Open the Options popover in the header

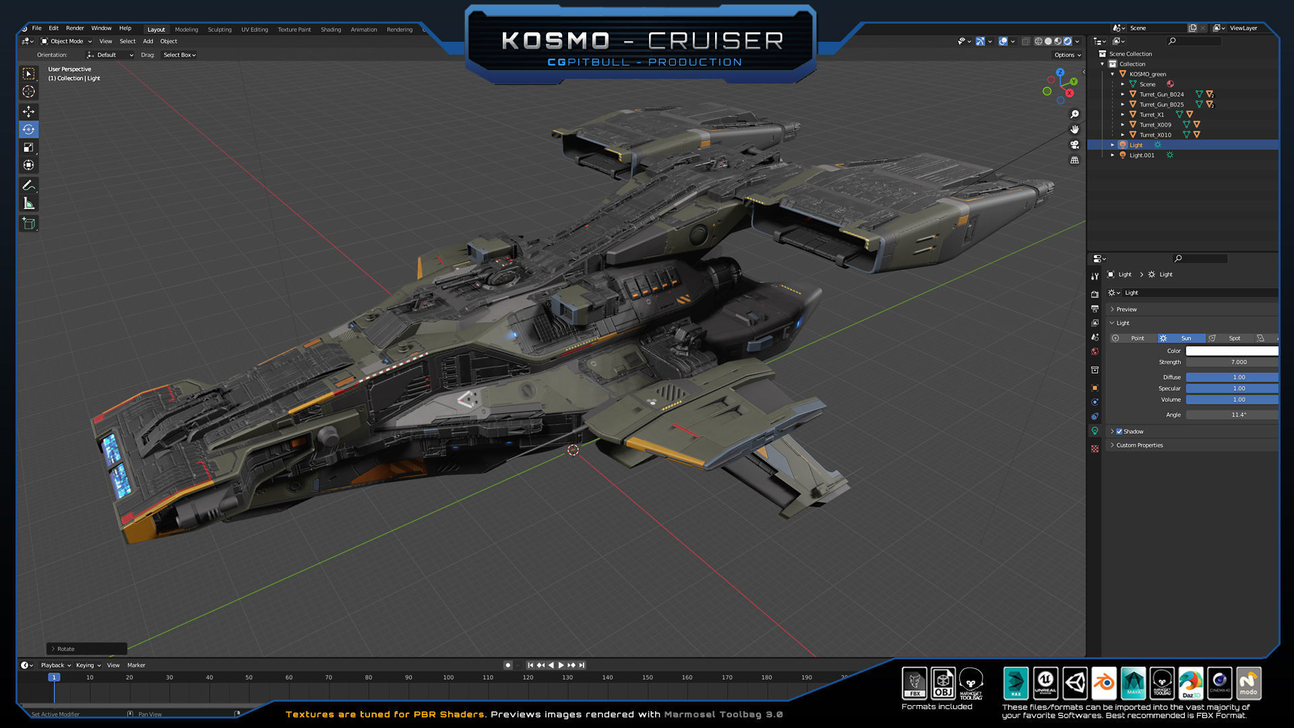click(x=1067, y=55)
